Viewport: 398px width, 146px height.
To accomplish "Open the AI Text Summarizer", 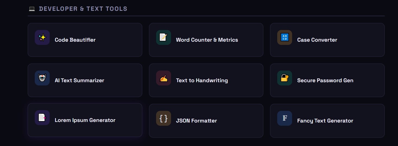I will point(85,80).
